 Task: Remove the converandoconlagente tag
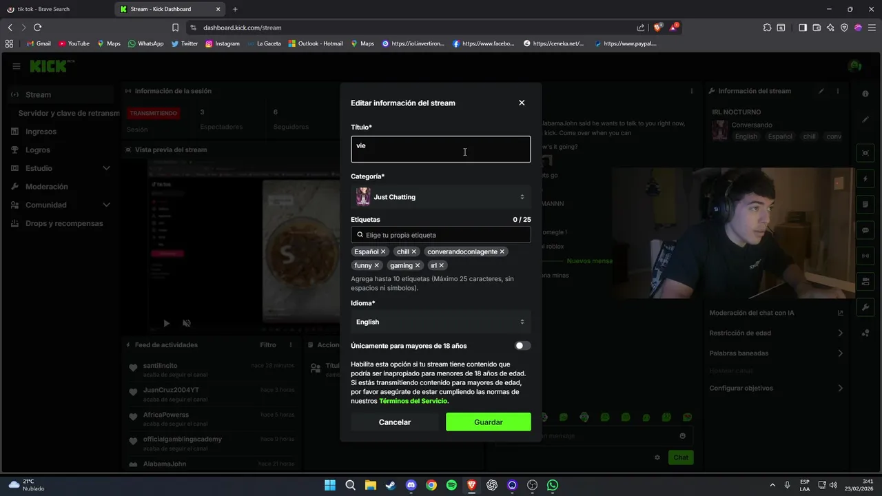click(502, 251)
